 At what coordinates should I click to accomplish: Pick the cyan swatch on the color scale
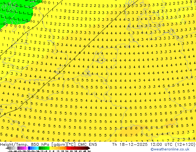37,148
